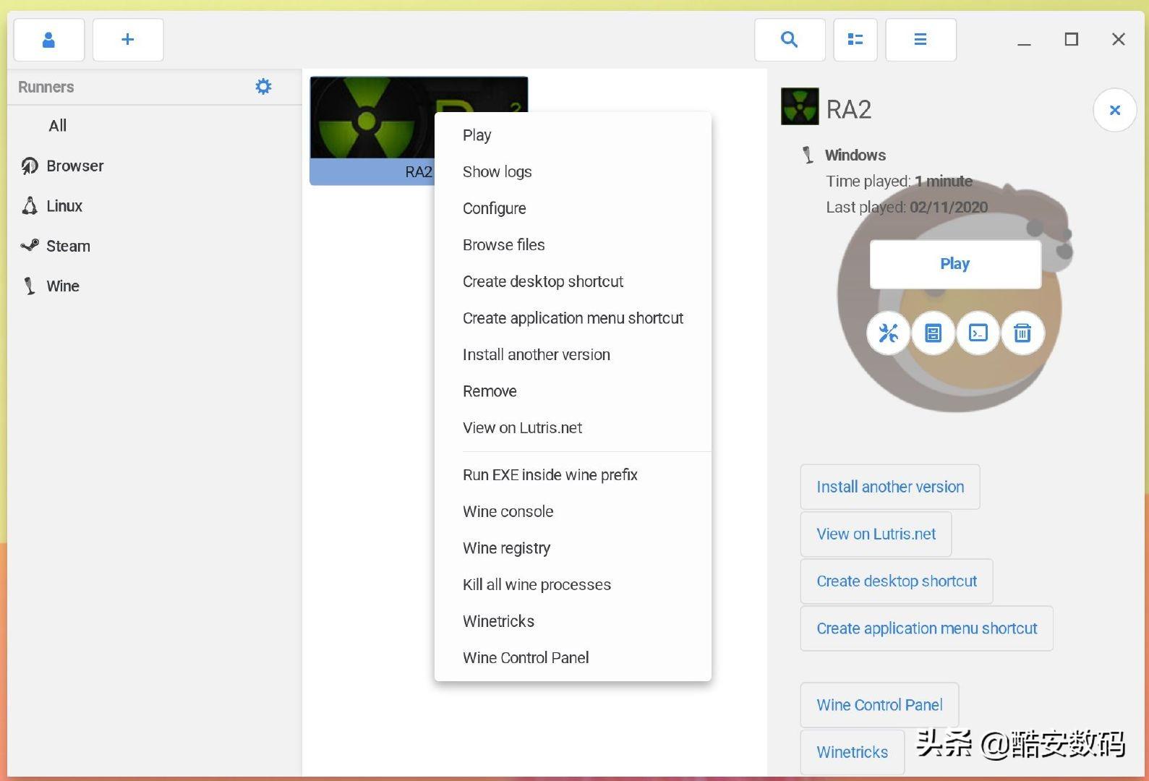Viewport: 1149px width, 781px height.
Task: Click Winetricks button in right panel
Action: pos(853,753)
